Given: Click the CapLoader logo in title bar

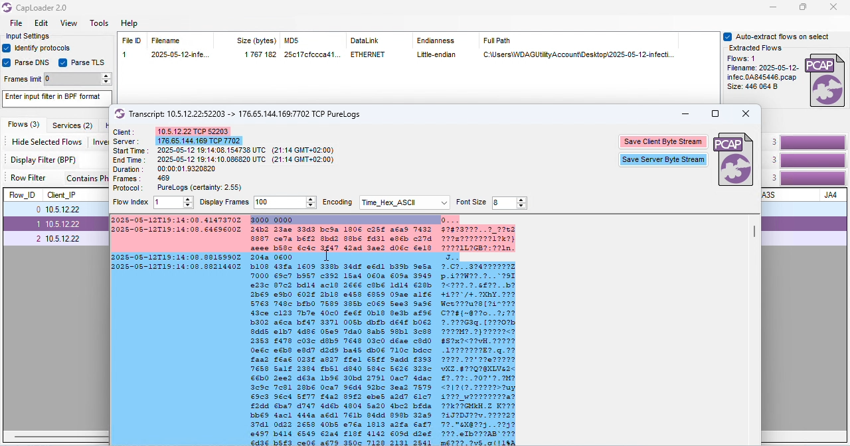Looking at the screenshot, I should pyautogui.click(x=7, y=8).
